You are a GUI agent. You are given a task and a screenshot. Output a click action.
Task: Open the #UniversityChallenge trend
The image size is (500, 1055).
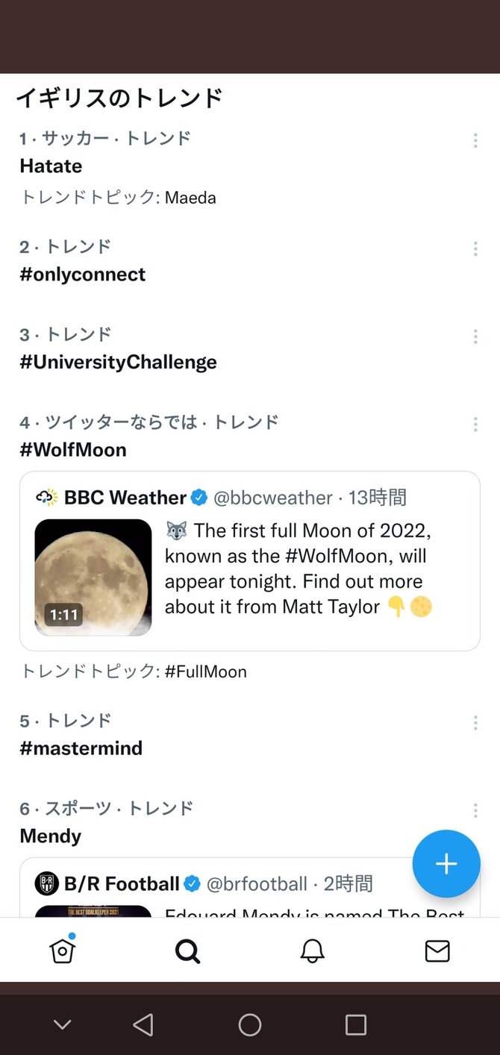coord(118,363)
